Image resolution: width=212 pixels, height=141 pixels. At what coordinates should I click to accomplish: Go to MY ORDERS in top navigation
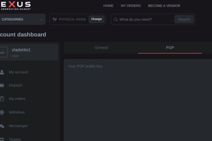tap(131, 6)
